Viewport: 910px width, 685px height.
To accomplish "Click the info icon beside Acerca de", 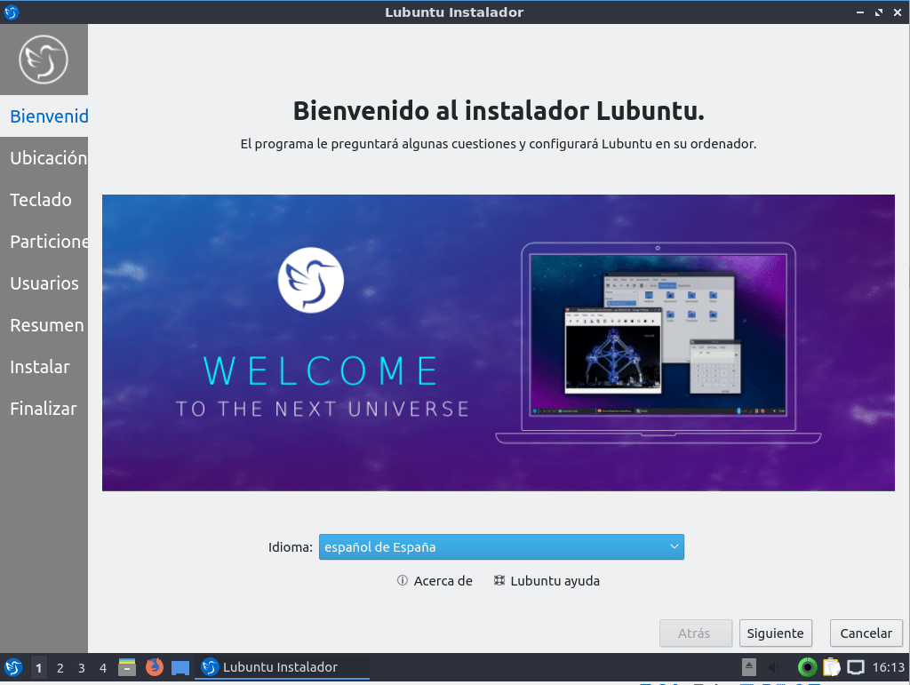I will [403, 580].
